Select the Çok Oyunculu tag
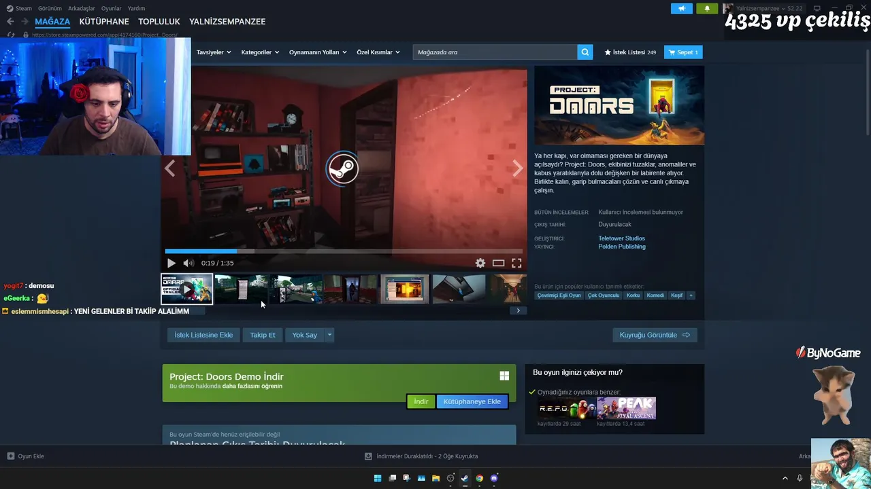Screen dimensions: 871x489 click(x=604, y=295)
